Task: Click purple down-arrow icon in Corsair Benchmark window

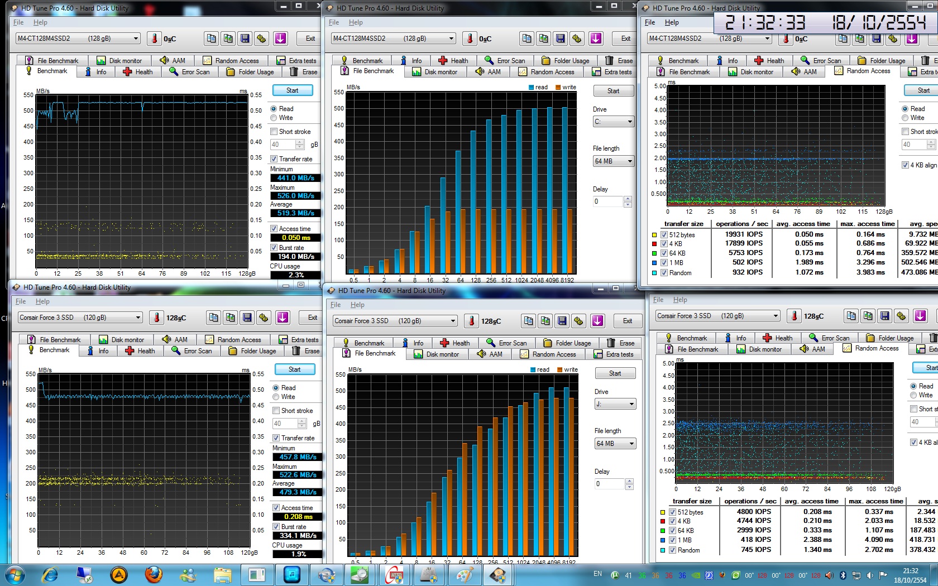Action: tap(283, 318)
